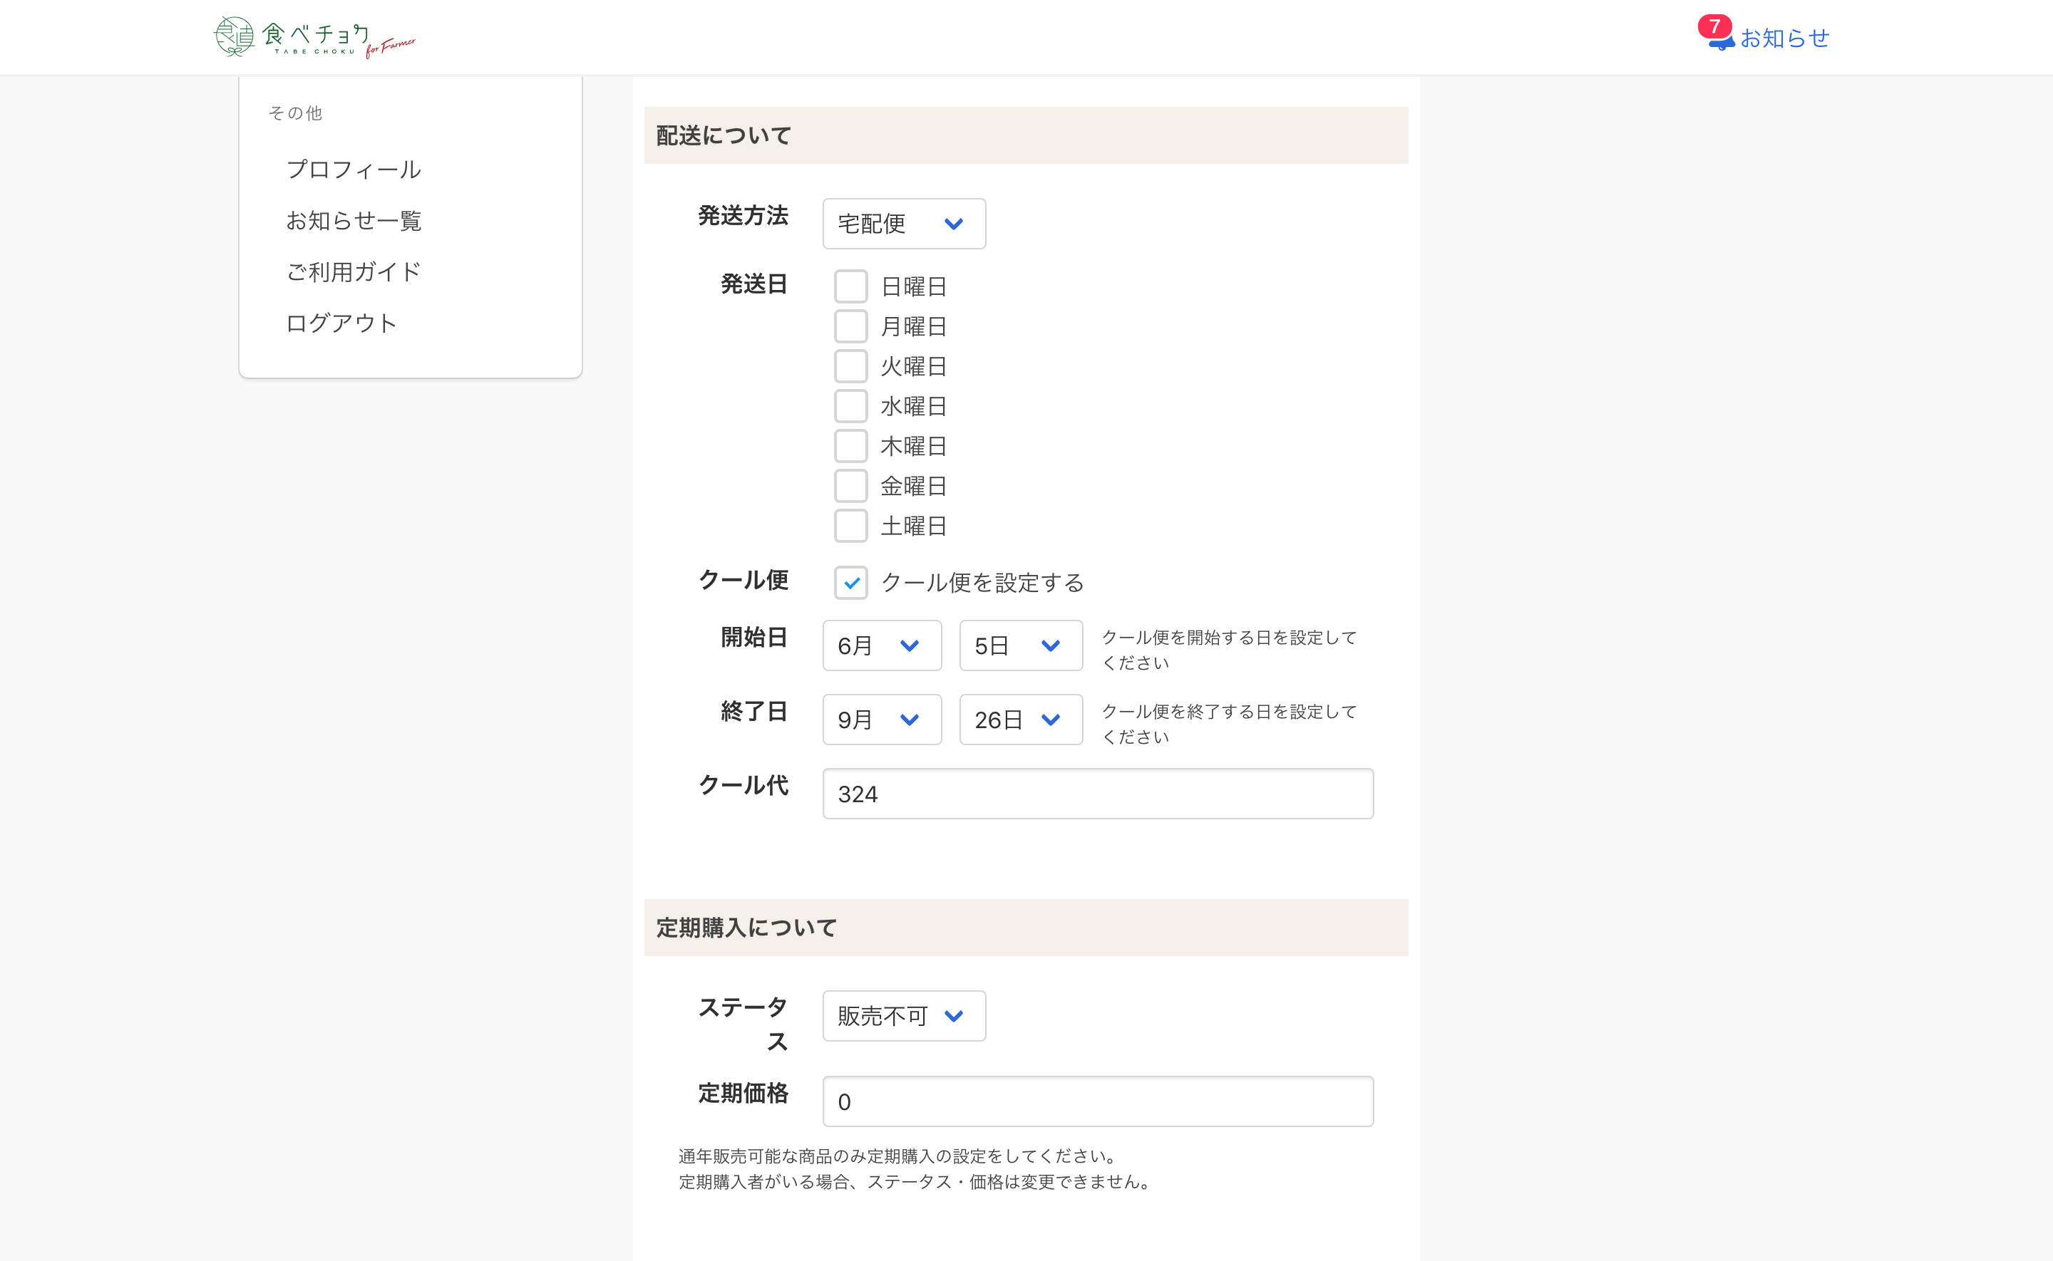Open notifications bell with badge 7
The width and height of the screenshot is (2053, 1261).
(x=1717, y=34)
